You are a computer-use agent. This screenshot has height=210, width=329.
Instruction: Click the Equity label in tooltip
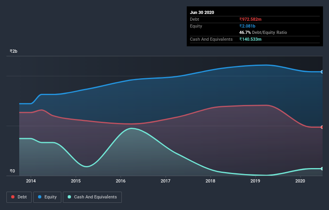coord(196,26)
